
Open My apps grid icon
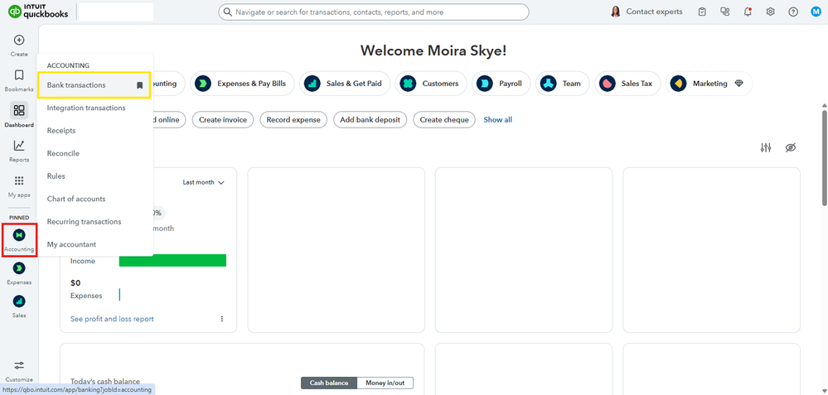point(19,181)
